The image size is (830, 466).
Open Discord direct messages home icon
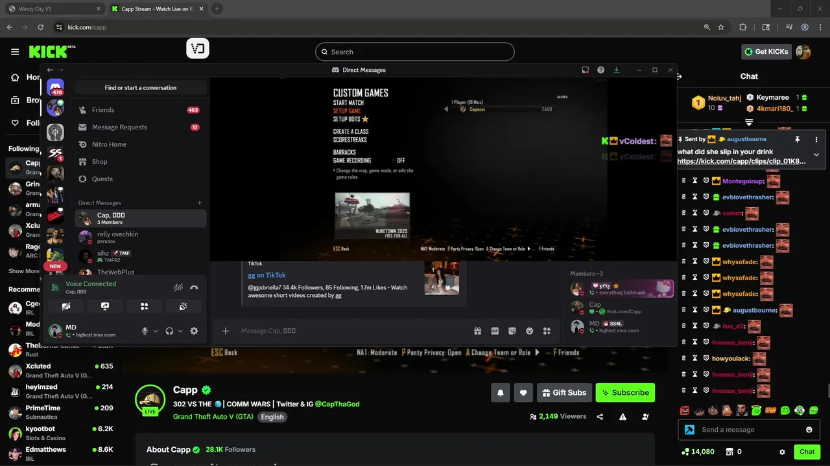coord(55,87)
